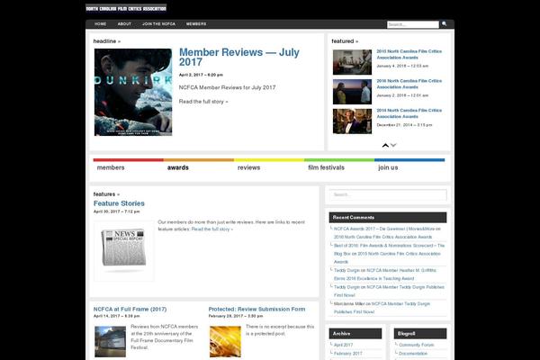Open the Members menu item in top bar
Screen dimensions: 540x360
click(196, 24)
